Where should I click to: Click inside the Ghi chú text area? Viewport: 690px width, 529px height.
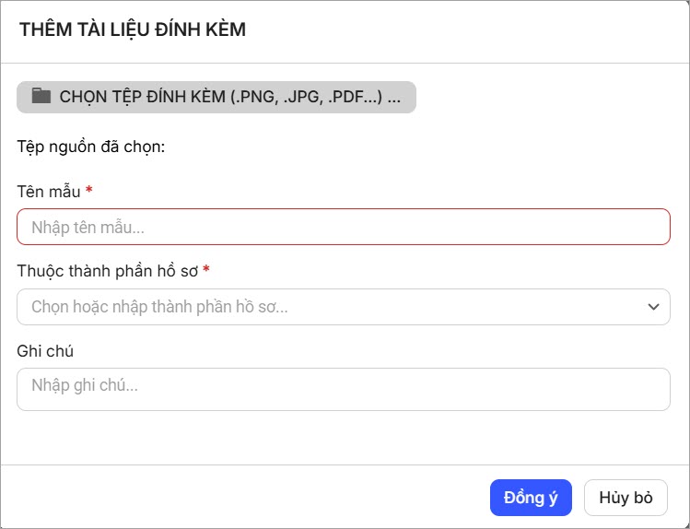tap(343, 389)
